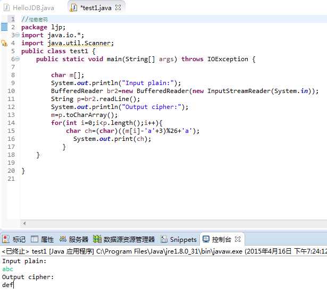Screen dimensions: 327x303
Task: Click the for loop header on line 14
Action: click(x=106, y=123)
